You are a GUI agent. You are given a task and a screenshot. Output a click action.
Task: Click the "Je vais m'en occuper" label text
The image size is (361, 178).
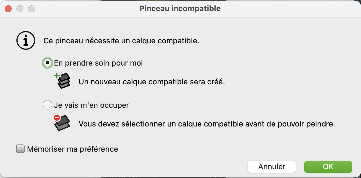coord(91,105)
